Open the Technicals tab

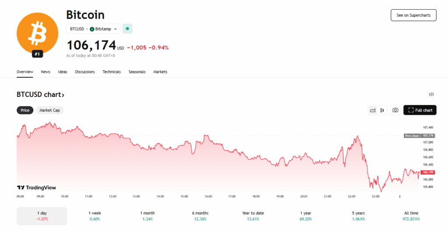(112, 72)
